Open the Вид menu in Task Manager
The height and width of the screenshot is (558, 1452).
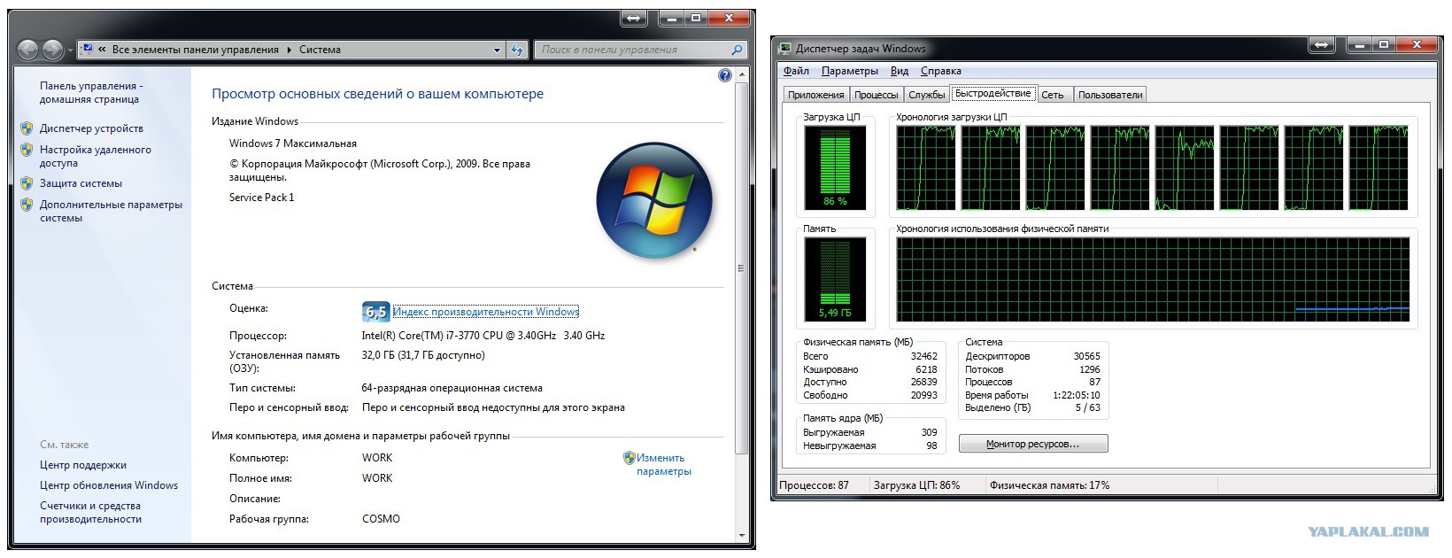point(899,71)
